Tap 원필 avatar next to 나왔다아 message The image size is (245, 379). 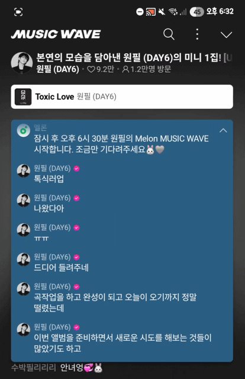24,200
